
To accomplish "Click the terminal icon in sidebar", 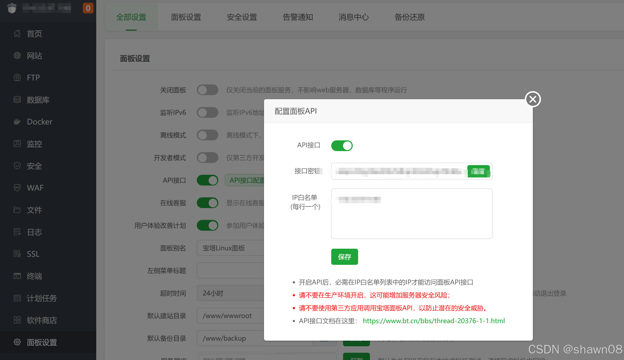I will (17, 276).
